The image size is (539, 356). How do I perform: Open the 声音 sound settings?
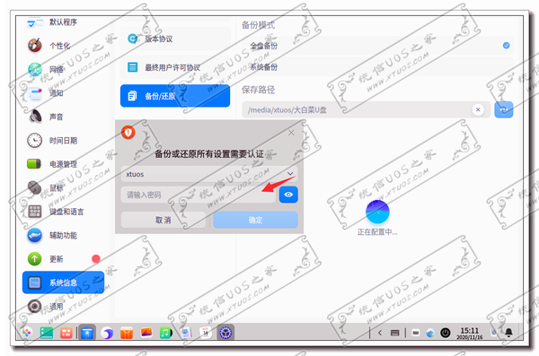[x=63, y=117]
